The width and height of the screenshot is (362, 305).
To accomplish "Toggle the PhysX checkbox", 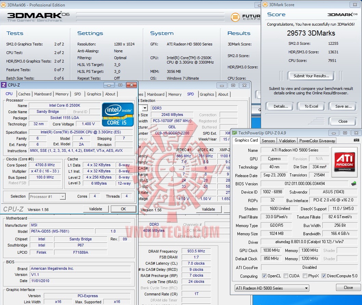I will pos(305,276).
